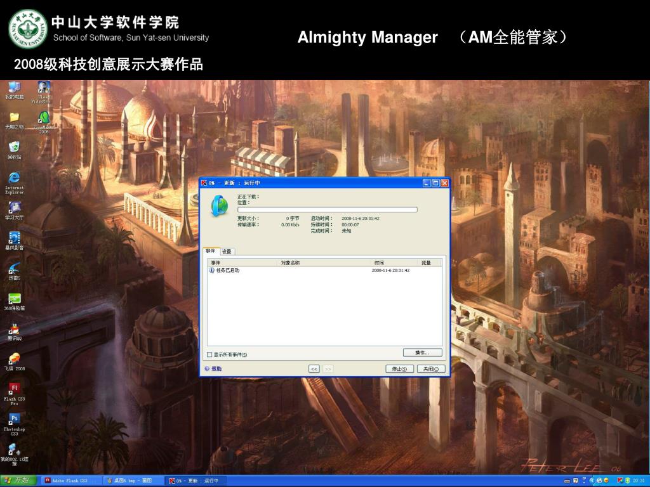Click the download progress bar
This screenshot has height=487, width=650.
[x=327, y=209]
